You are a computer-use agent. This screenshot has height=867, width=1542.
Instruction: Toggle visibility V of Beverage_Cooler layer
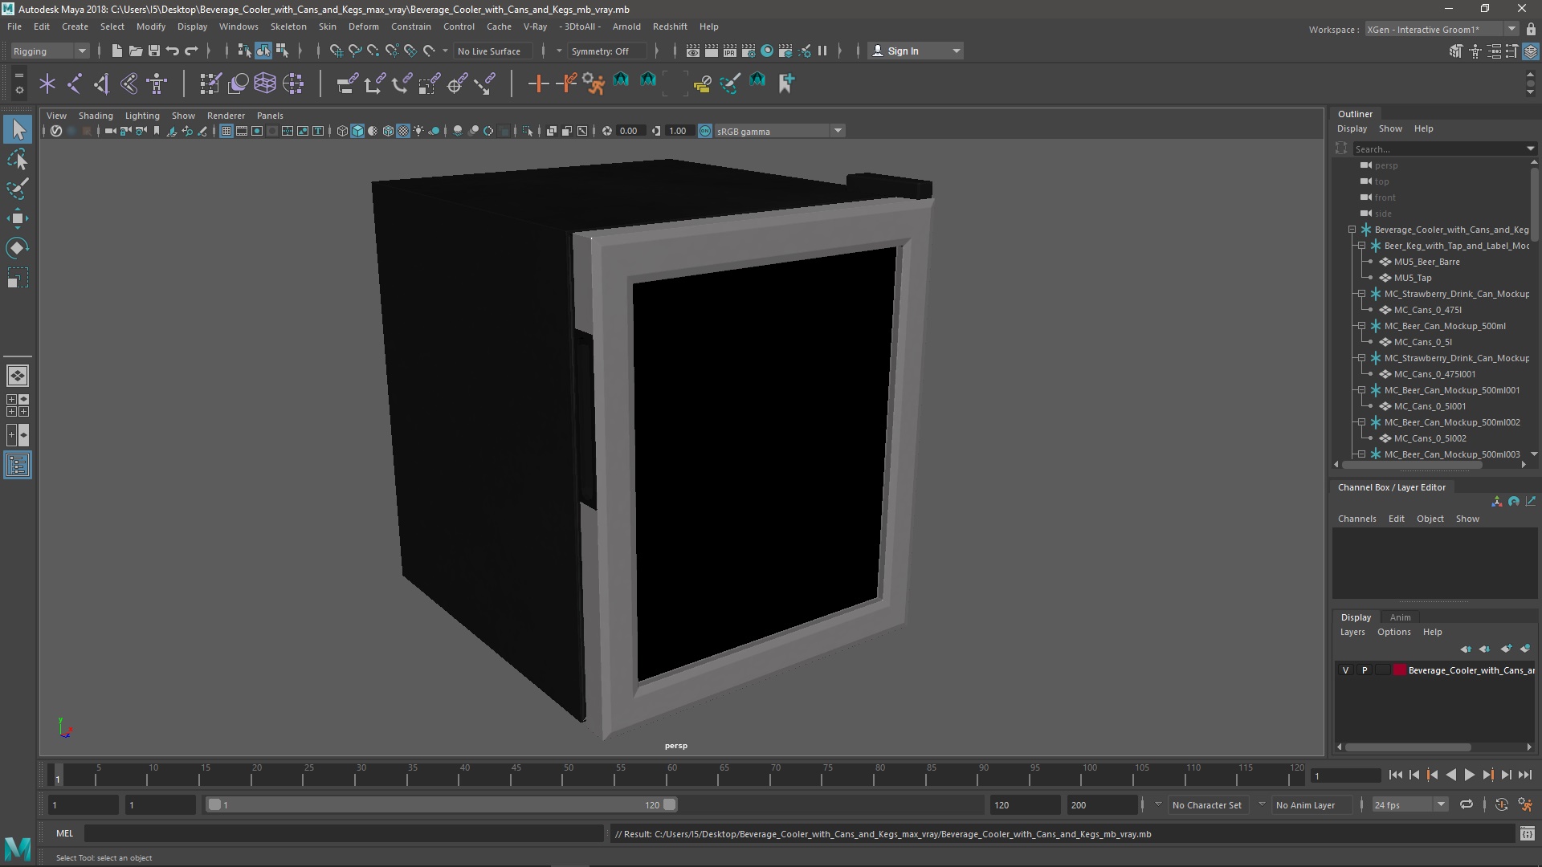pyautogui.click(x=1346, y=670)
